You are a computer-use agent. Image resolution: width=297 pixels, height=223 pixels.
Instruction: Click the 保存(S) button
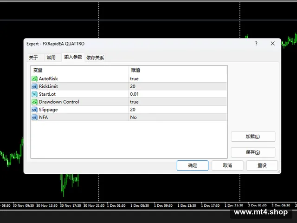coord(253,152)
